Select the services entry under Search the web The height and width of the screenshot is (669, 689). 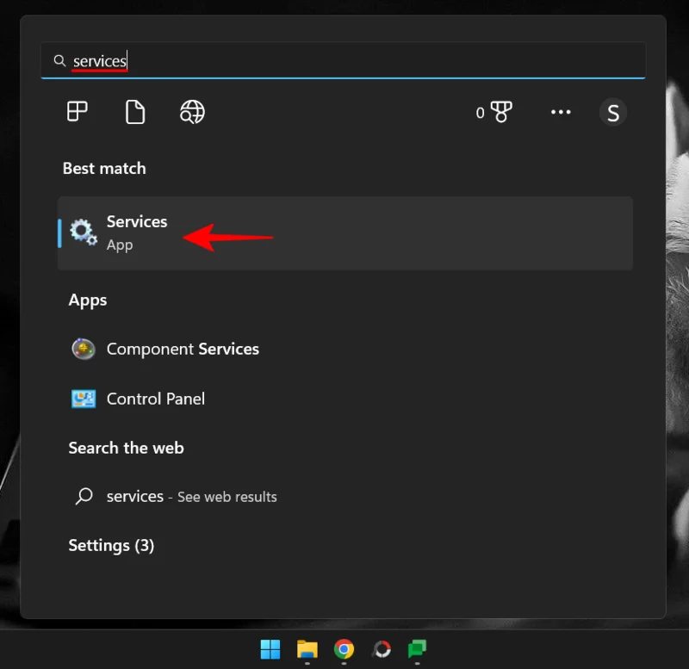(135, 496)
